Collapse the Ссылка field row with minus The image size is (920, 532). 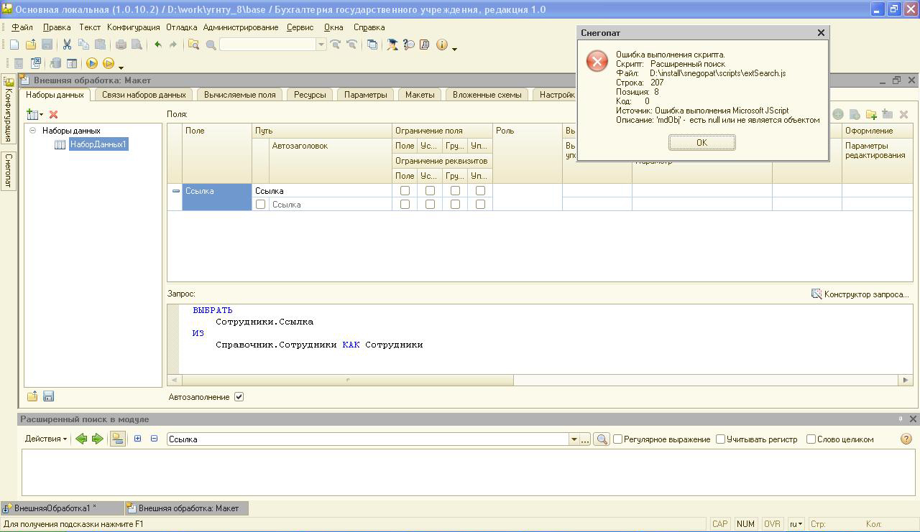(x=175, y=191)
